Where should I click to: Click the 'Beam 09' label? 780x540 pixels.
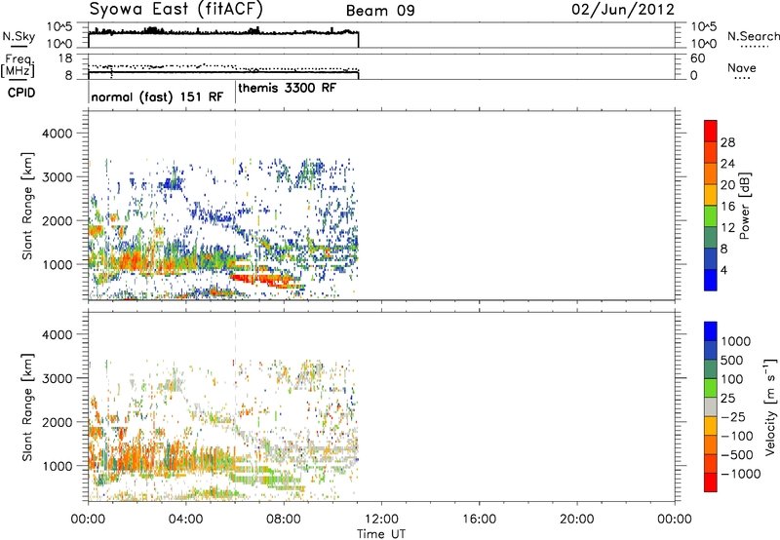click(380, 11)
